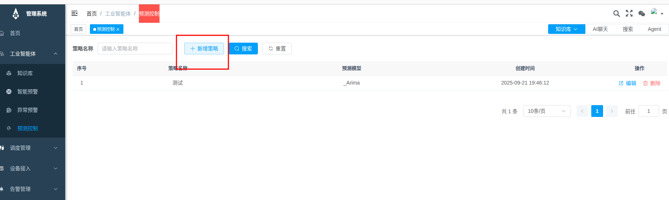The height and width of the screenshot is (200, 669).
Task: Click the 新增策略 button
Action: (x=204, y=49)
